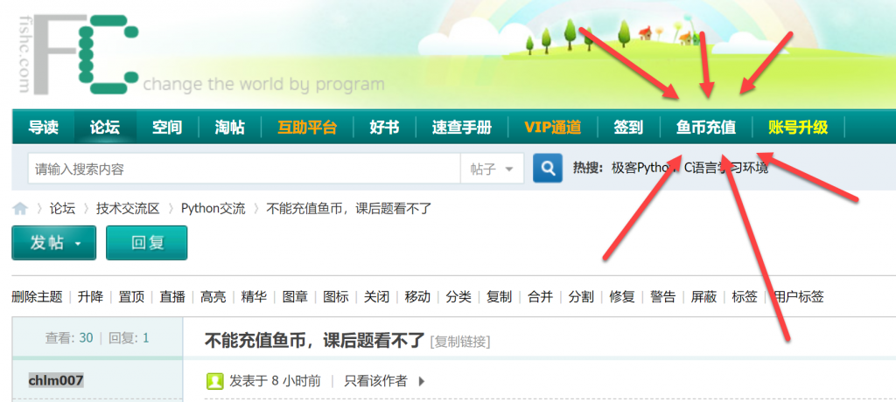Screen dimensions: 896x402
Task: Click the green author avatar icon
Action: (215, 381)
